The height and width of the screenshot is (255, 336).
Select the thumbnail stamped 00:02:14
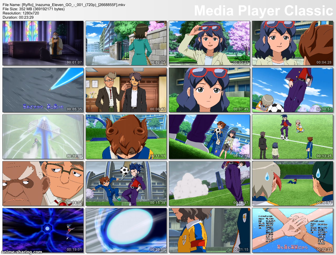[126, 43]
